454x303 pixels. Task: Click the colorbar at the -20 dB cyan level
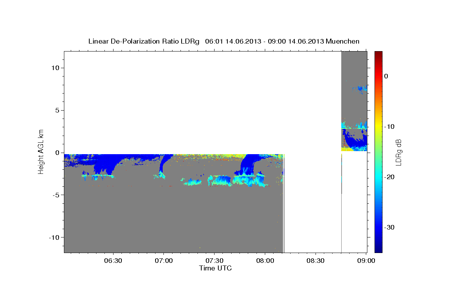pos(378,177)
